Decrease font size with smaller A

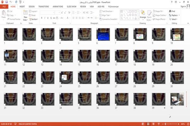click(x=65, y=12)
